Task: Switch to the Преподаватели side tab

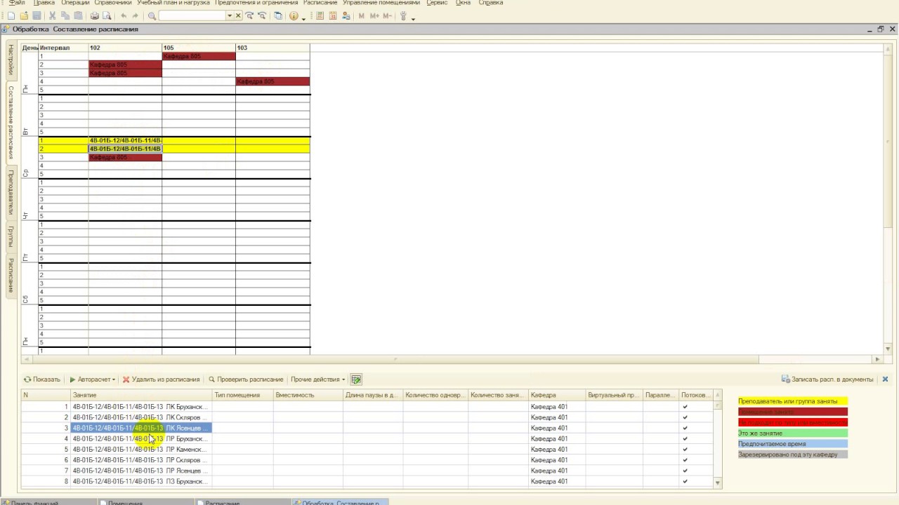Action: 11,192
